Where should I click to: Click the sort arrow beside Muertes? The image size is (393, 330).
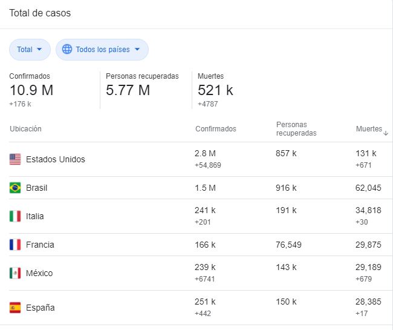(386, 133)
